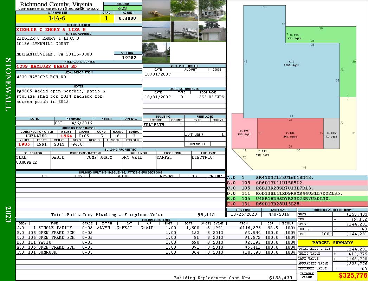Select the top-left pier photo
This screenshot has height=281, width=369.
point(156,11)
